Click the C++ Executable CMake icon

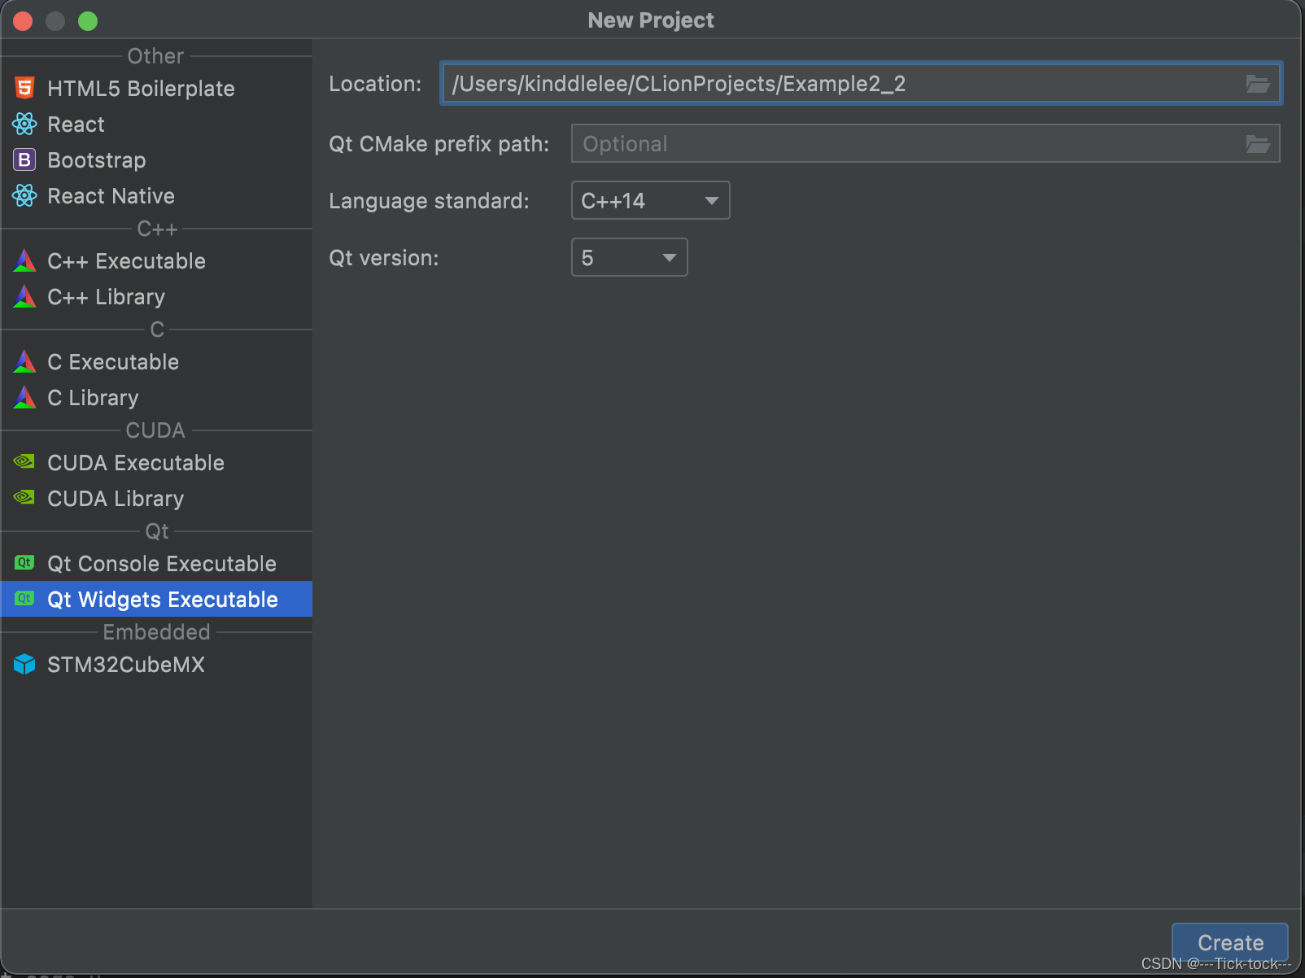coord(24,260)
